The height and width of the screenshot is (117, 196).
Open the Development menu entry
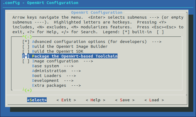click(45, 81)
